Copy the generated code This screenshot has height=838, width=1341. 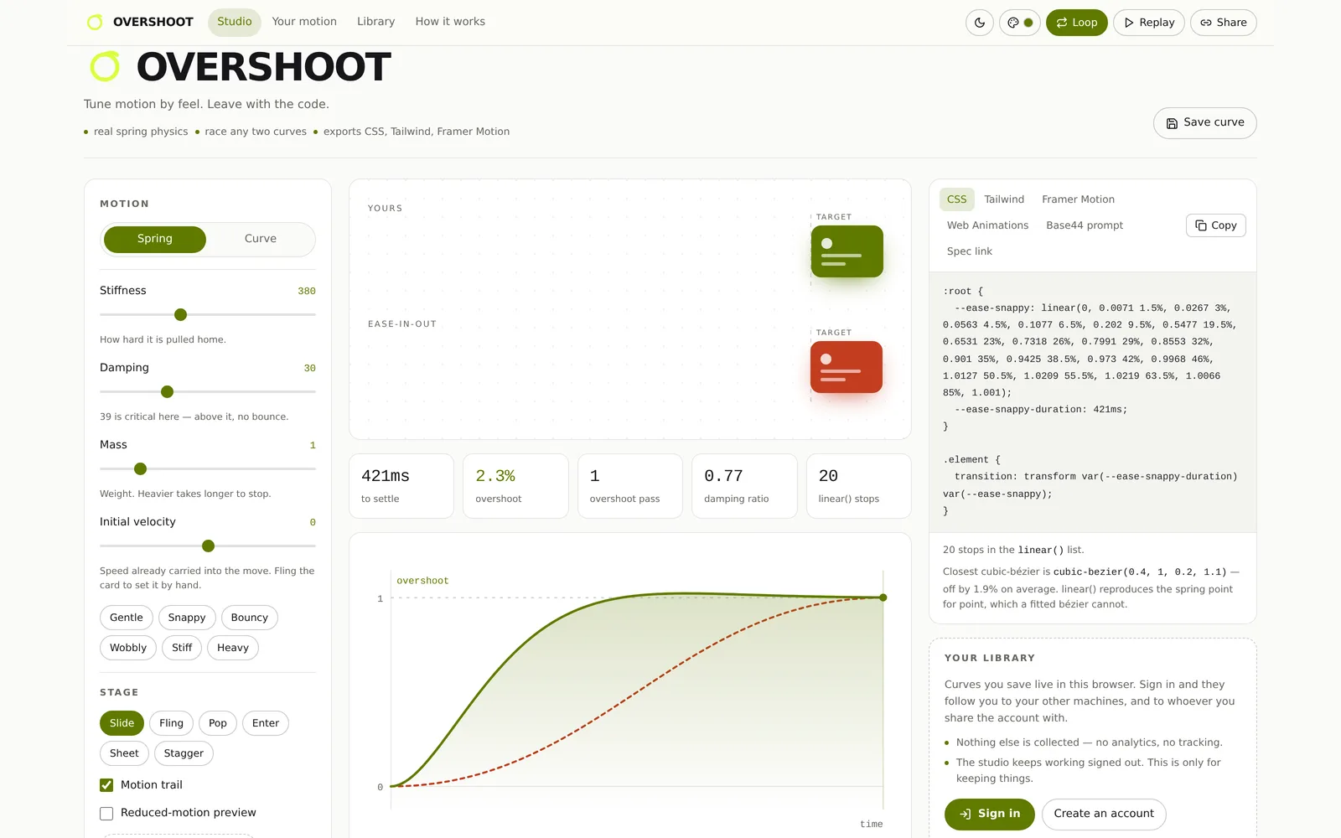pyautogui.click(x=1216, y=225)
